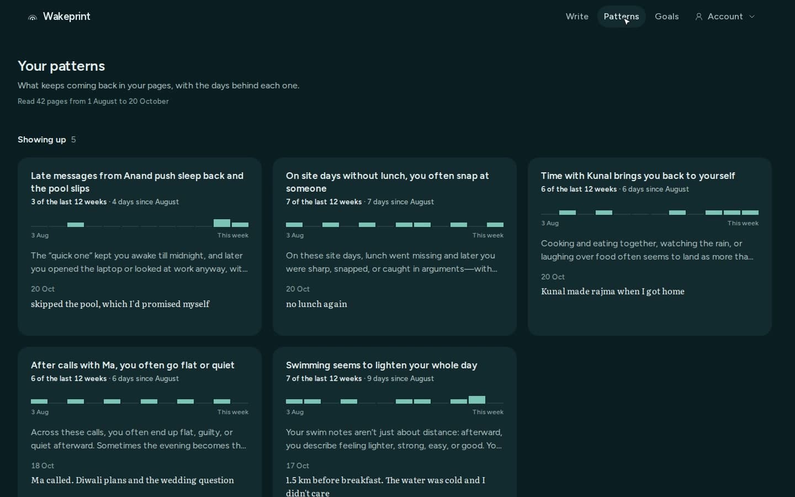Click the quote 'no lunch again'
This screenshot has width=795, height=497.
tap(316, 304)
